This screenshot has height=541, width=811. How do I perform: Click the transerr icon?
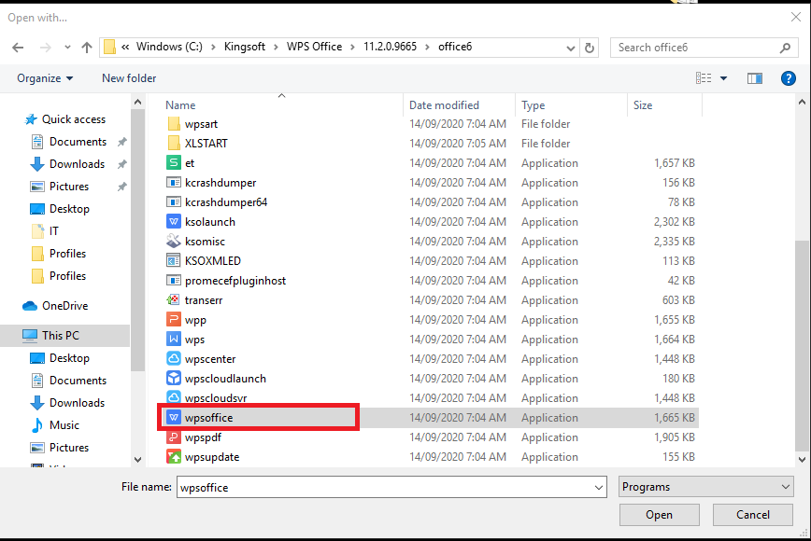tap(174, 300)
